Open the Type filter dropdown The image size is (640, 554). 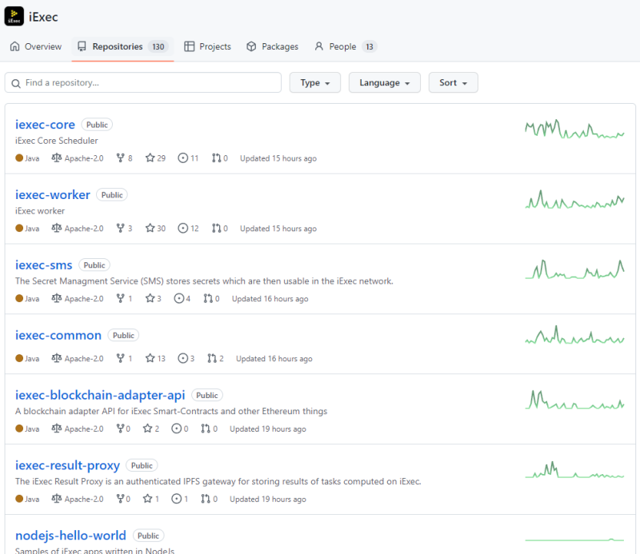[x=314, y=82]
